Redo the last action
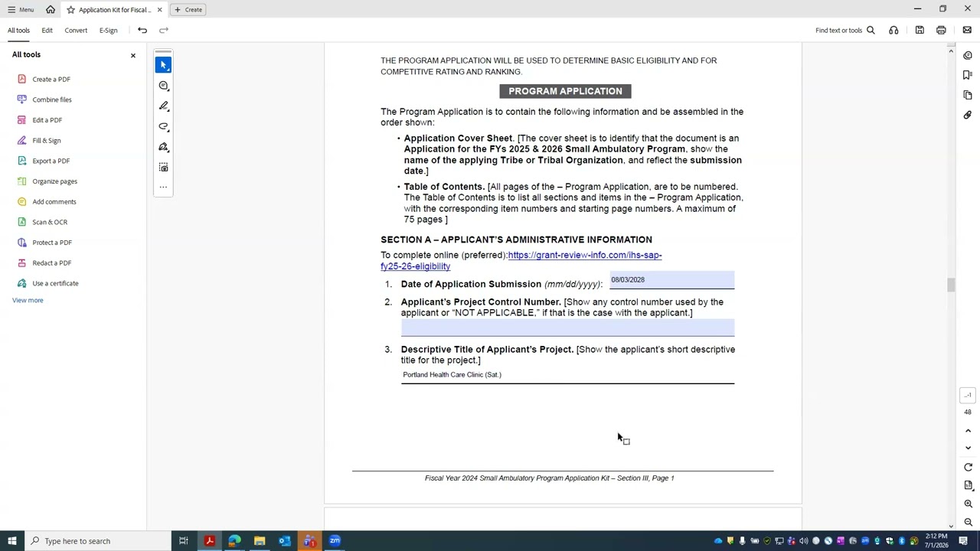 (x=164, y=31)
